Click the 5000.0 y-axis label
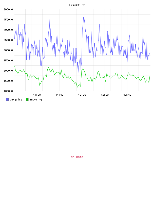The image size is (154, 207). pos(8,9)
